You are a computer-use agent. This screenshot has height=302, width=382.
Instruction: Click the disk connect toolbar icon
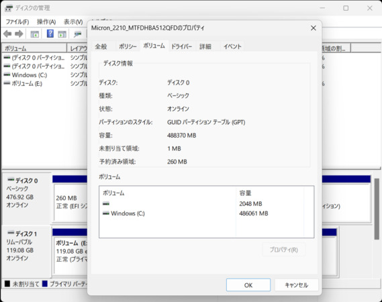[77, 34]
